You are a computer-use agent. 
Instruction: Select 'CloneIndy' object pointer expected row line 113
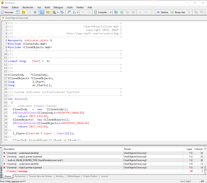(x=103, y=168)
